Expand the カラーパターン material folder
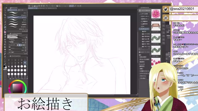The width and height of the screenshot is (198, 111). 141,16
